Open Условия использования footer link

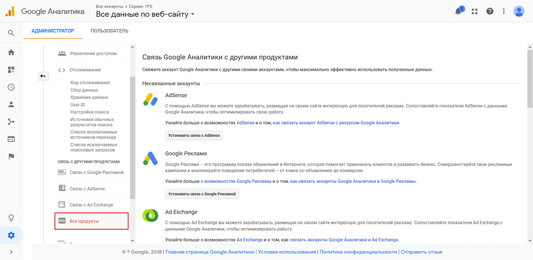click(287, 252)
